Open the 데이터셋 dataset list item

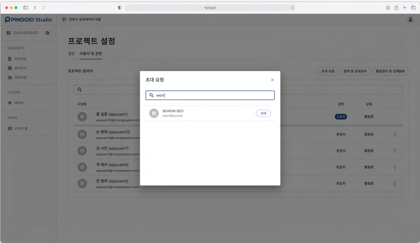20,77
